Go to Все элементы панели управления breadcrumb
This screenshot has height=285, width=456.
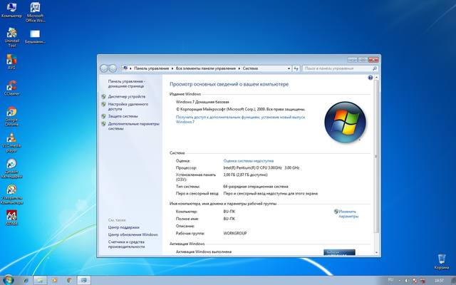[x=206, y=68]
